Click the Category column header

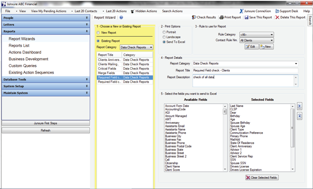137,55
